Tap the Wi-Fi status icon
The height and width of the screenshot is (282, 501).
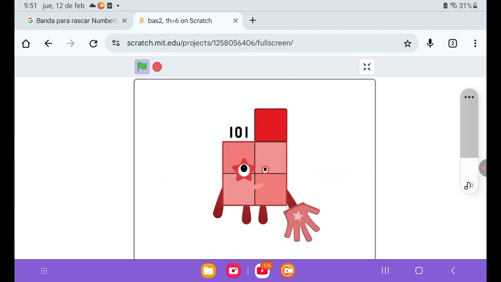click(x=454, y=5)
